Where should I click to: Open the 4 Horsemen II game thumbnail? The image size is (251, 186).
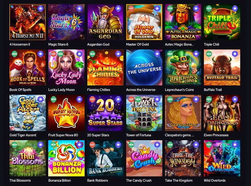[27, 22]
